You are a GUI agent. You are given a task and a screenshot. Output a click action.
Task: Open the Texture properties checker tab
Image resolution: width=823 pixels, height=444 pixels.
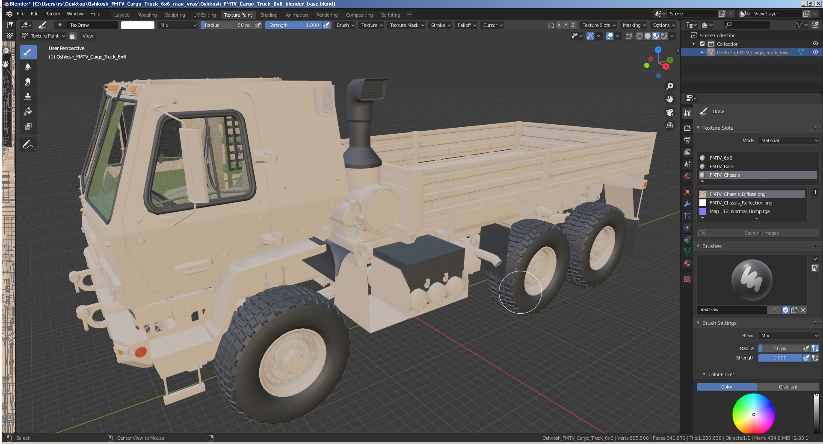687,279
